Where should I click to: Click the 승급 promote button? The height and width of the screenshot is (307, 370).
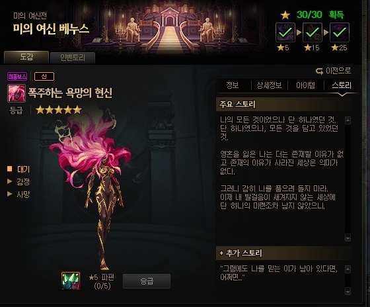point(147,281)
